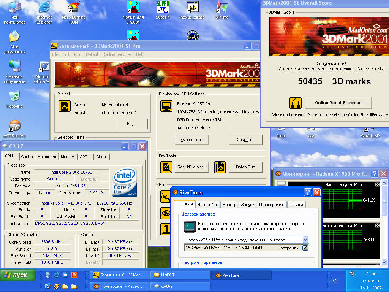Click the Online ResultBrowser button in score window
Image resolution: width=389 pixels, height=292 pixels.
338,103
